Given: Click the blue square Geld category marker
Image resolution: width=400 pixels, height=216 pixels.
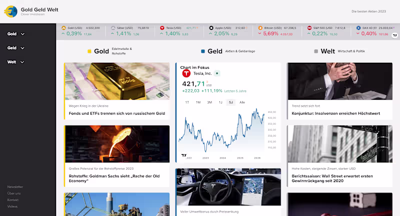Looking at the screenshot, I should tap(203, 51).
